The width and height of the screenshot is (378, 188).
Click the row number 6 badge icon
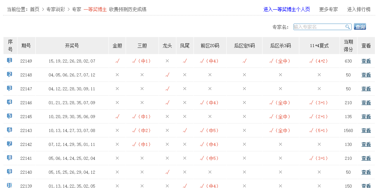click(10, 130)
